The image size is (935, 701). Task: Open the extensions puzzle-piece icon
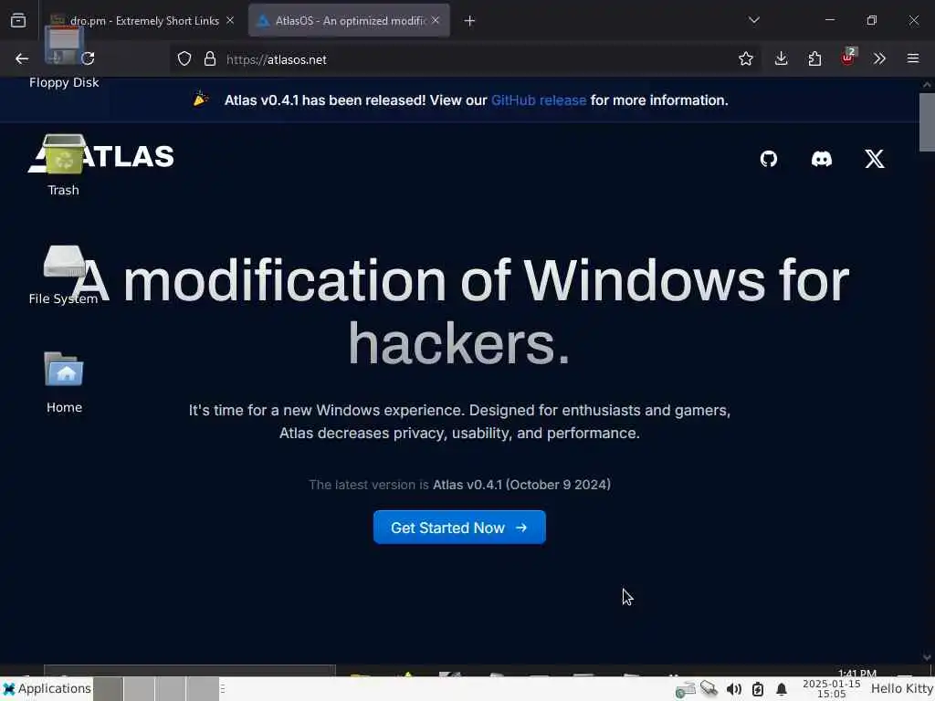pos(814,58)
